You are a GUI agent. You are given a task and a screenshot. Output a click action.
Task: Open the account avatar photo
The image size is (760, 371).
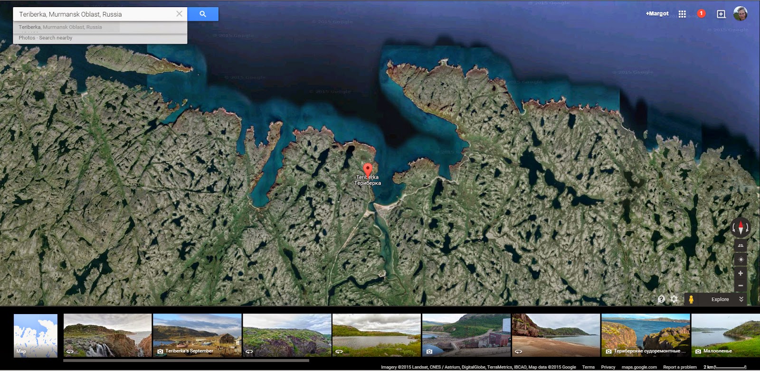741,14
